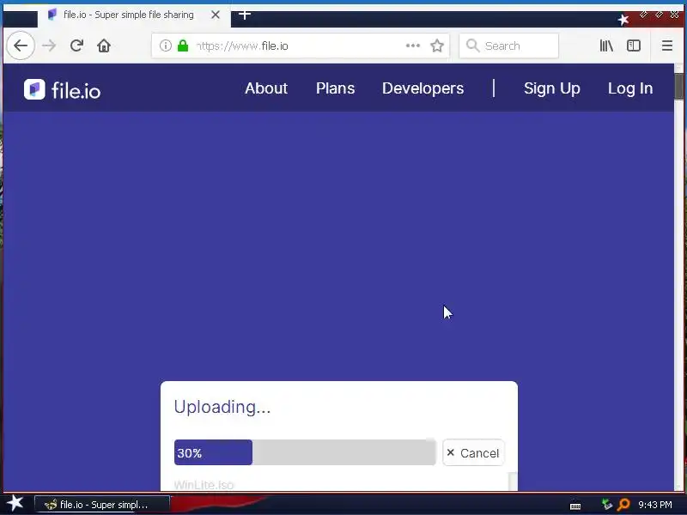Click the file.io logo icon
The image size is (687, 515).
tap(34, 89)
